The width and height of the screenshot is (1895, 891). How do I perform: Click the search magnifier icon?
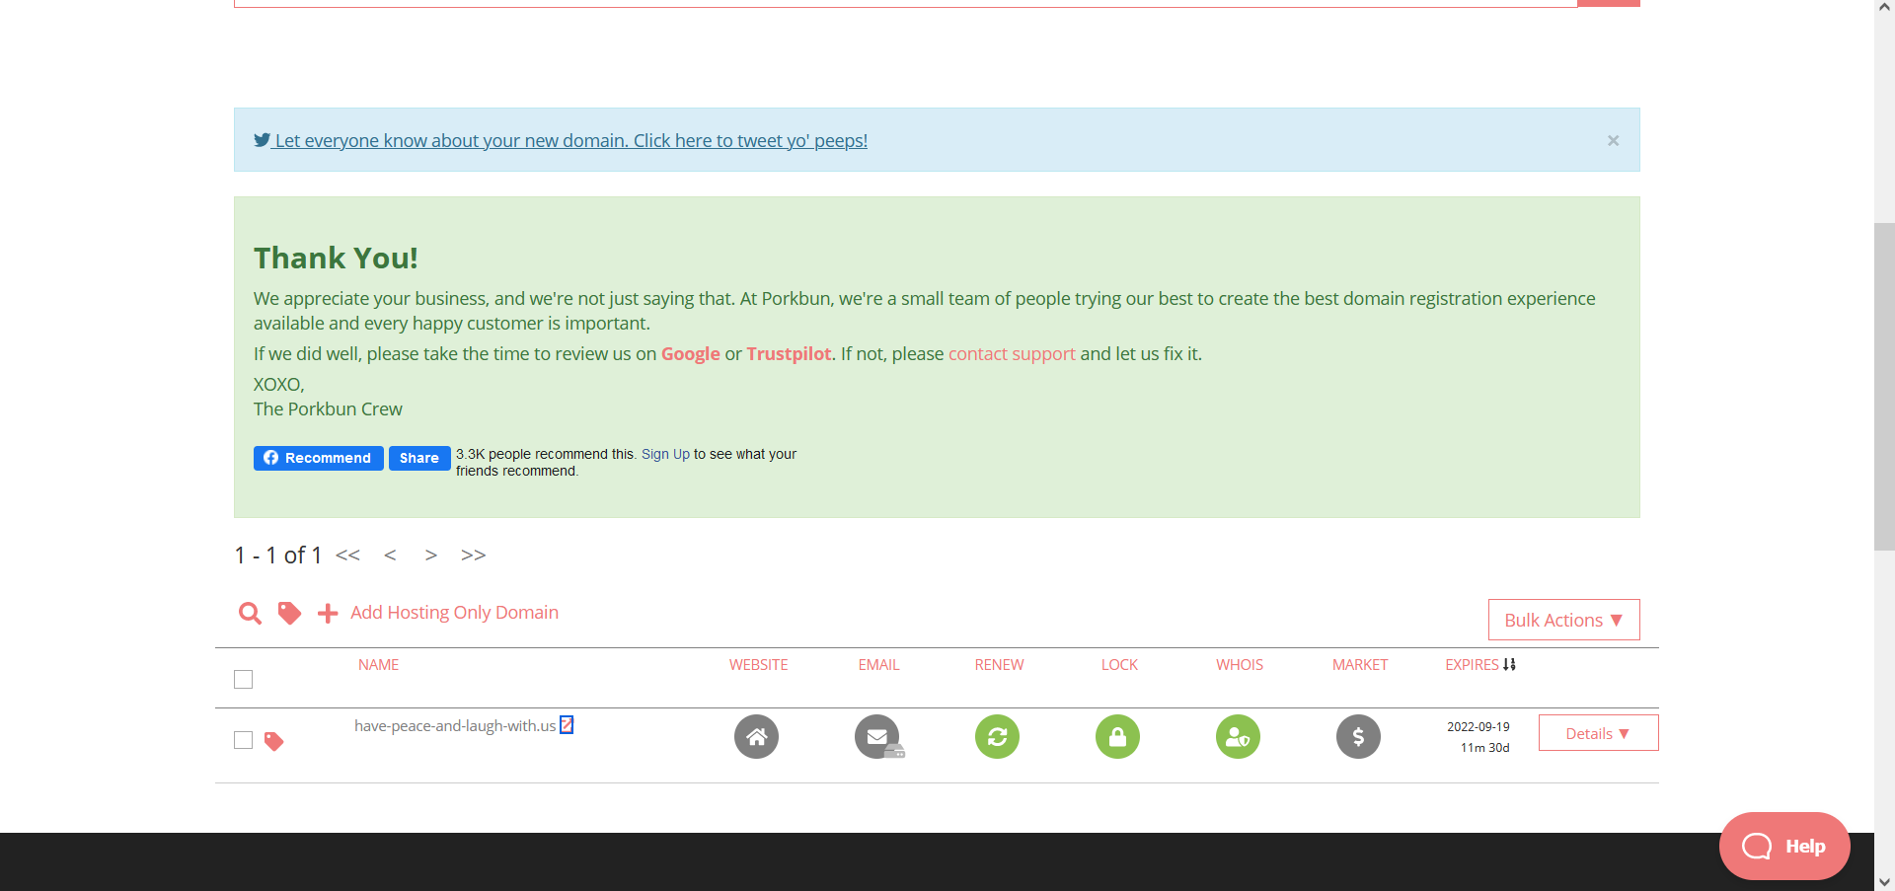(250, 614)
